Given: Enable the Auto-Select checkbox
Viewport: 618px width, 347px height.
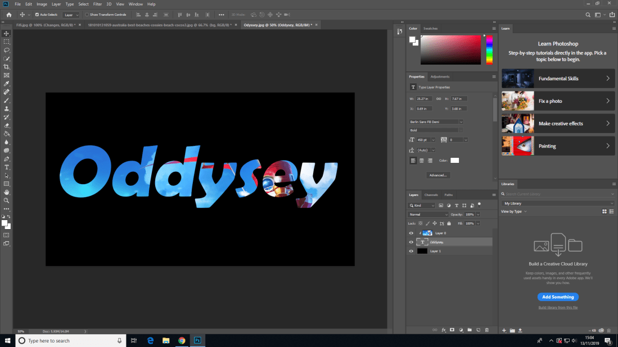Looking at the screenshot, I should (37, 15).
